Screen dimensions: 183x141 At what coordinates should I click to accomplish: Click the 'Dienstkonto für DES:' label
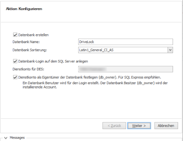(x=28, y=69)
